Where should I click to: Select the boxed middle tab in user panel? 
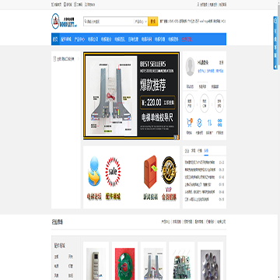(202, 86)
